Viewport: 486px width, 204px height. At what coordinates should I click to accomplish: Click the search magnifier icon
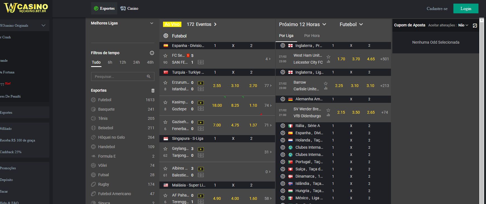point(149,76)
